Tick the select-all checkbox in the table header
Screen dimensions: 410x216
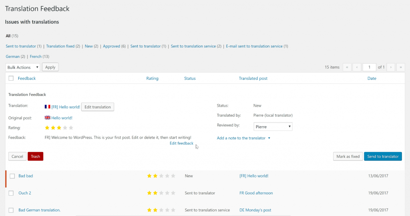(11, 78)
